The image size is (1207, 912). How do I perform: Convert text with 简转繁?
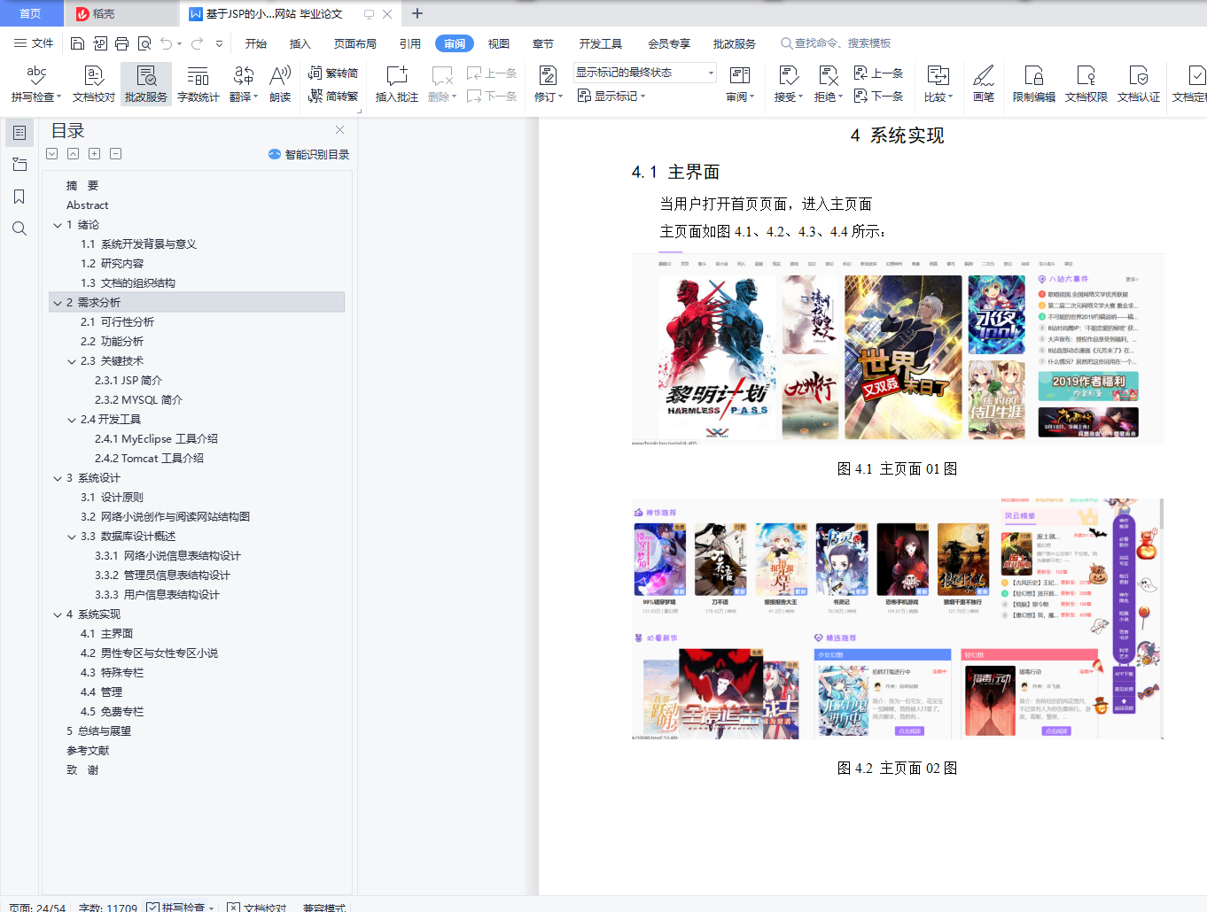[x=333, y=96]
